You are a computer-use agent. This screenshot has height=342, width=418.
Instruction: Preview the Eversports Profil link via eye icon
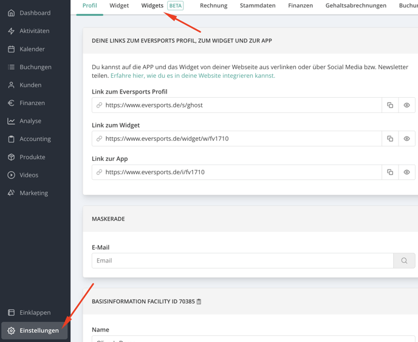(406, 105)
